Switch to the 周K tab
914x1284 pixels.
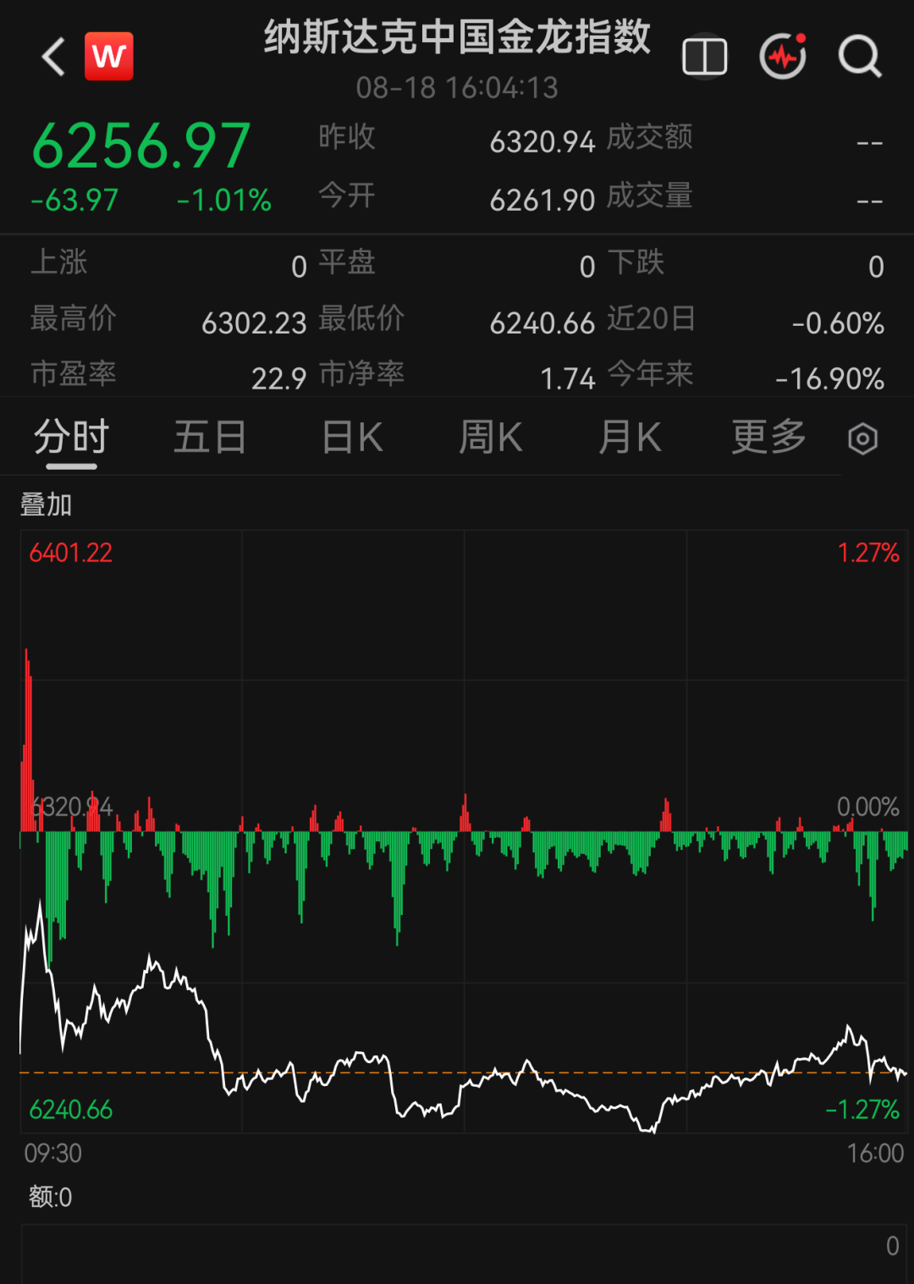(x=490, y=438)
